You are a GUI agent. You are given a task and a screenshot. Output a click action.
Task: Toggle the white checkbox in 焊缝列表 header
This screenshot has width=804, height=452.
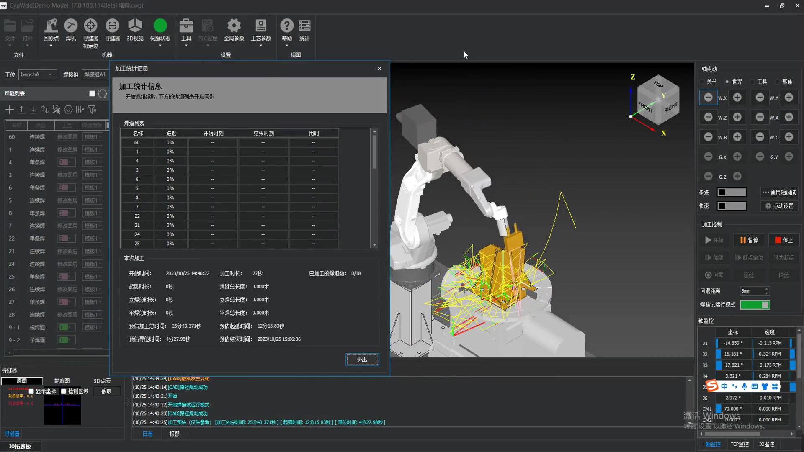tap(92, 94)
